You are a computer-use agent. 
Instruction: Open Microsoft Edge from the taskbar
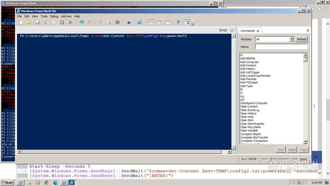[55, 183]
